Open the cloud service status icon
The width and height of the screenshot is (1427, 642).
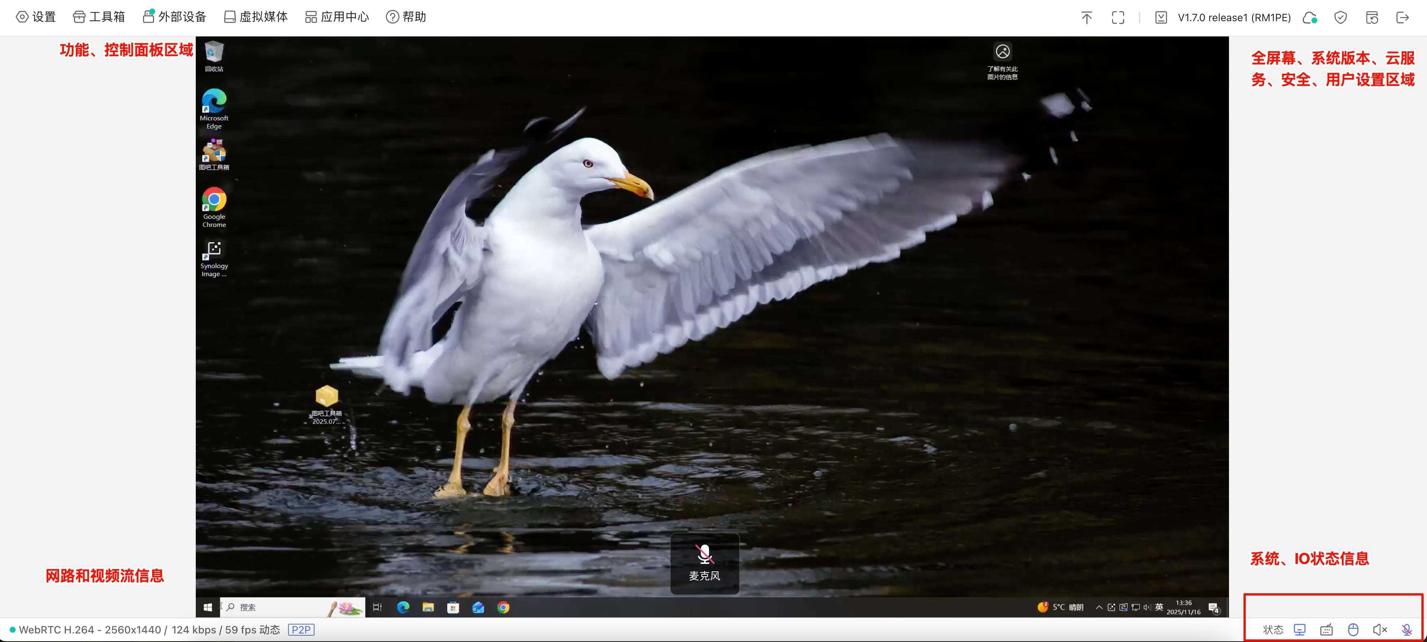1309,18
